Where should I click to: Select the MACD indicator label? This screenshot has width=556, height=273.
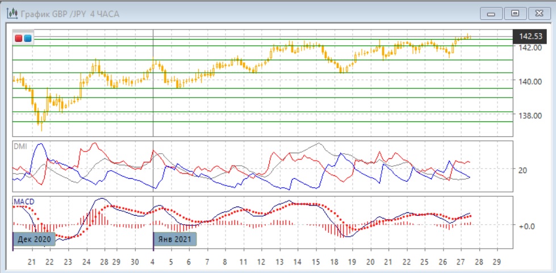coord(23,201)
